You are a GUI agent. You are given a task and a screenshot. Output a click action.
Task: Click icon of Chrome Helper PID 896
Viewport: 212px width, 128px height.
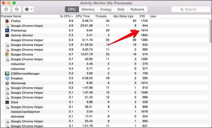pos(7,107)
